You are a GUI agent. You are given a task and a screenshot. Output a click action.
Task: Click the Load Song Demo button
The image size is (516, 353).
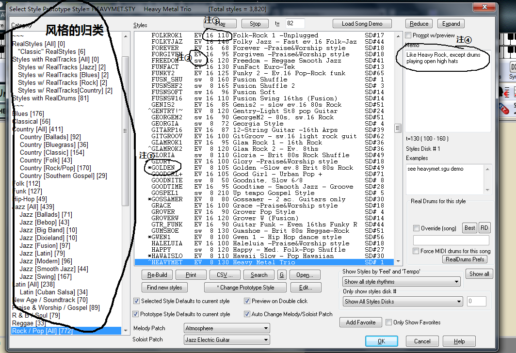pos(362,24)
